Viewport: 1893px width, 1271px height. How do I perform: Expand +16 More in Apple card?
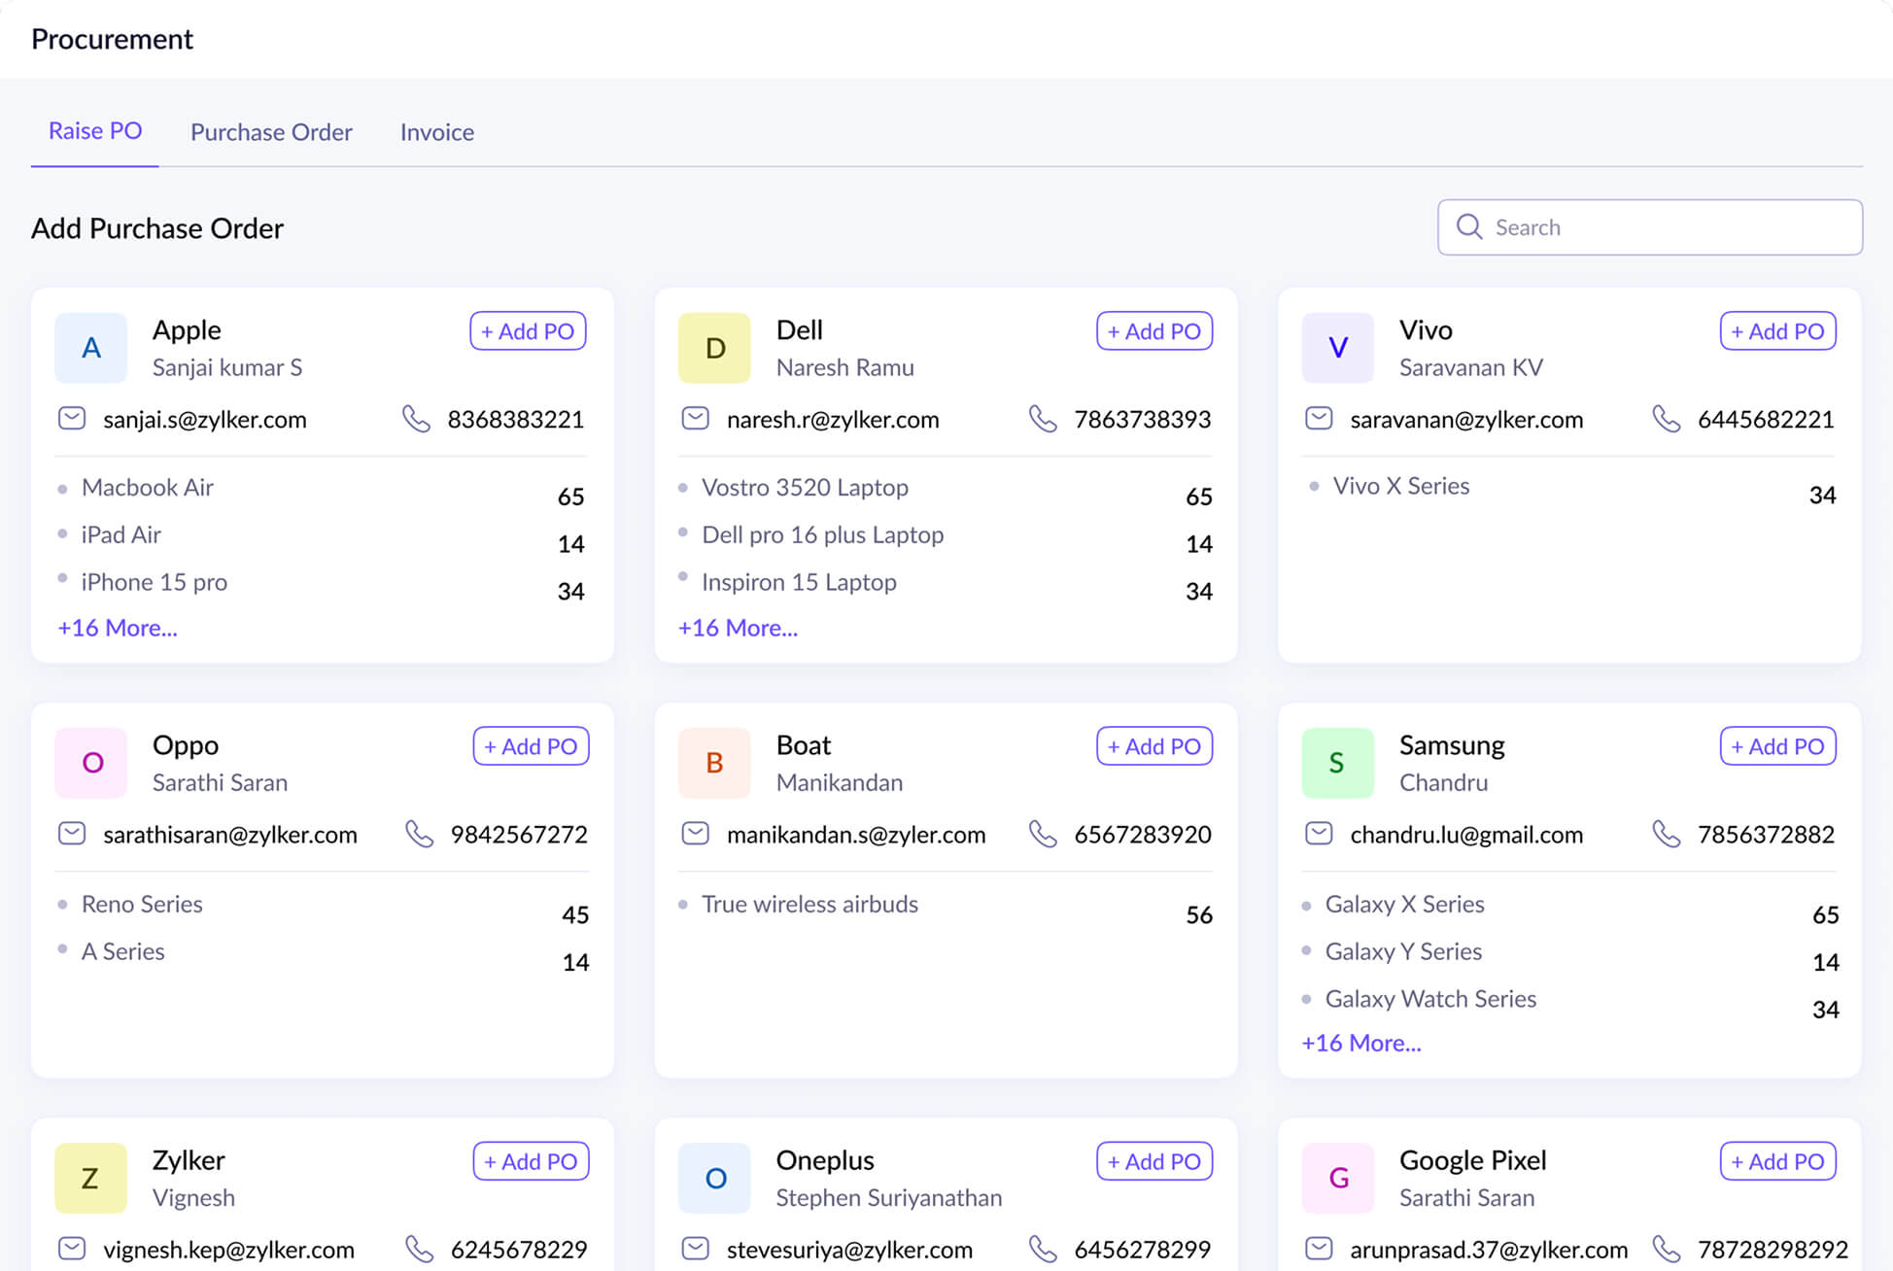click(118, 628)
